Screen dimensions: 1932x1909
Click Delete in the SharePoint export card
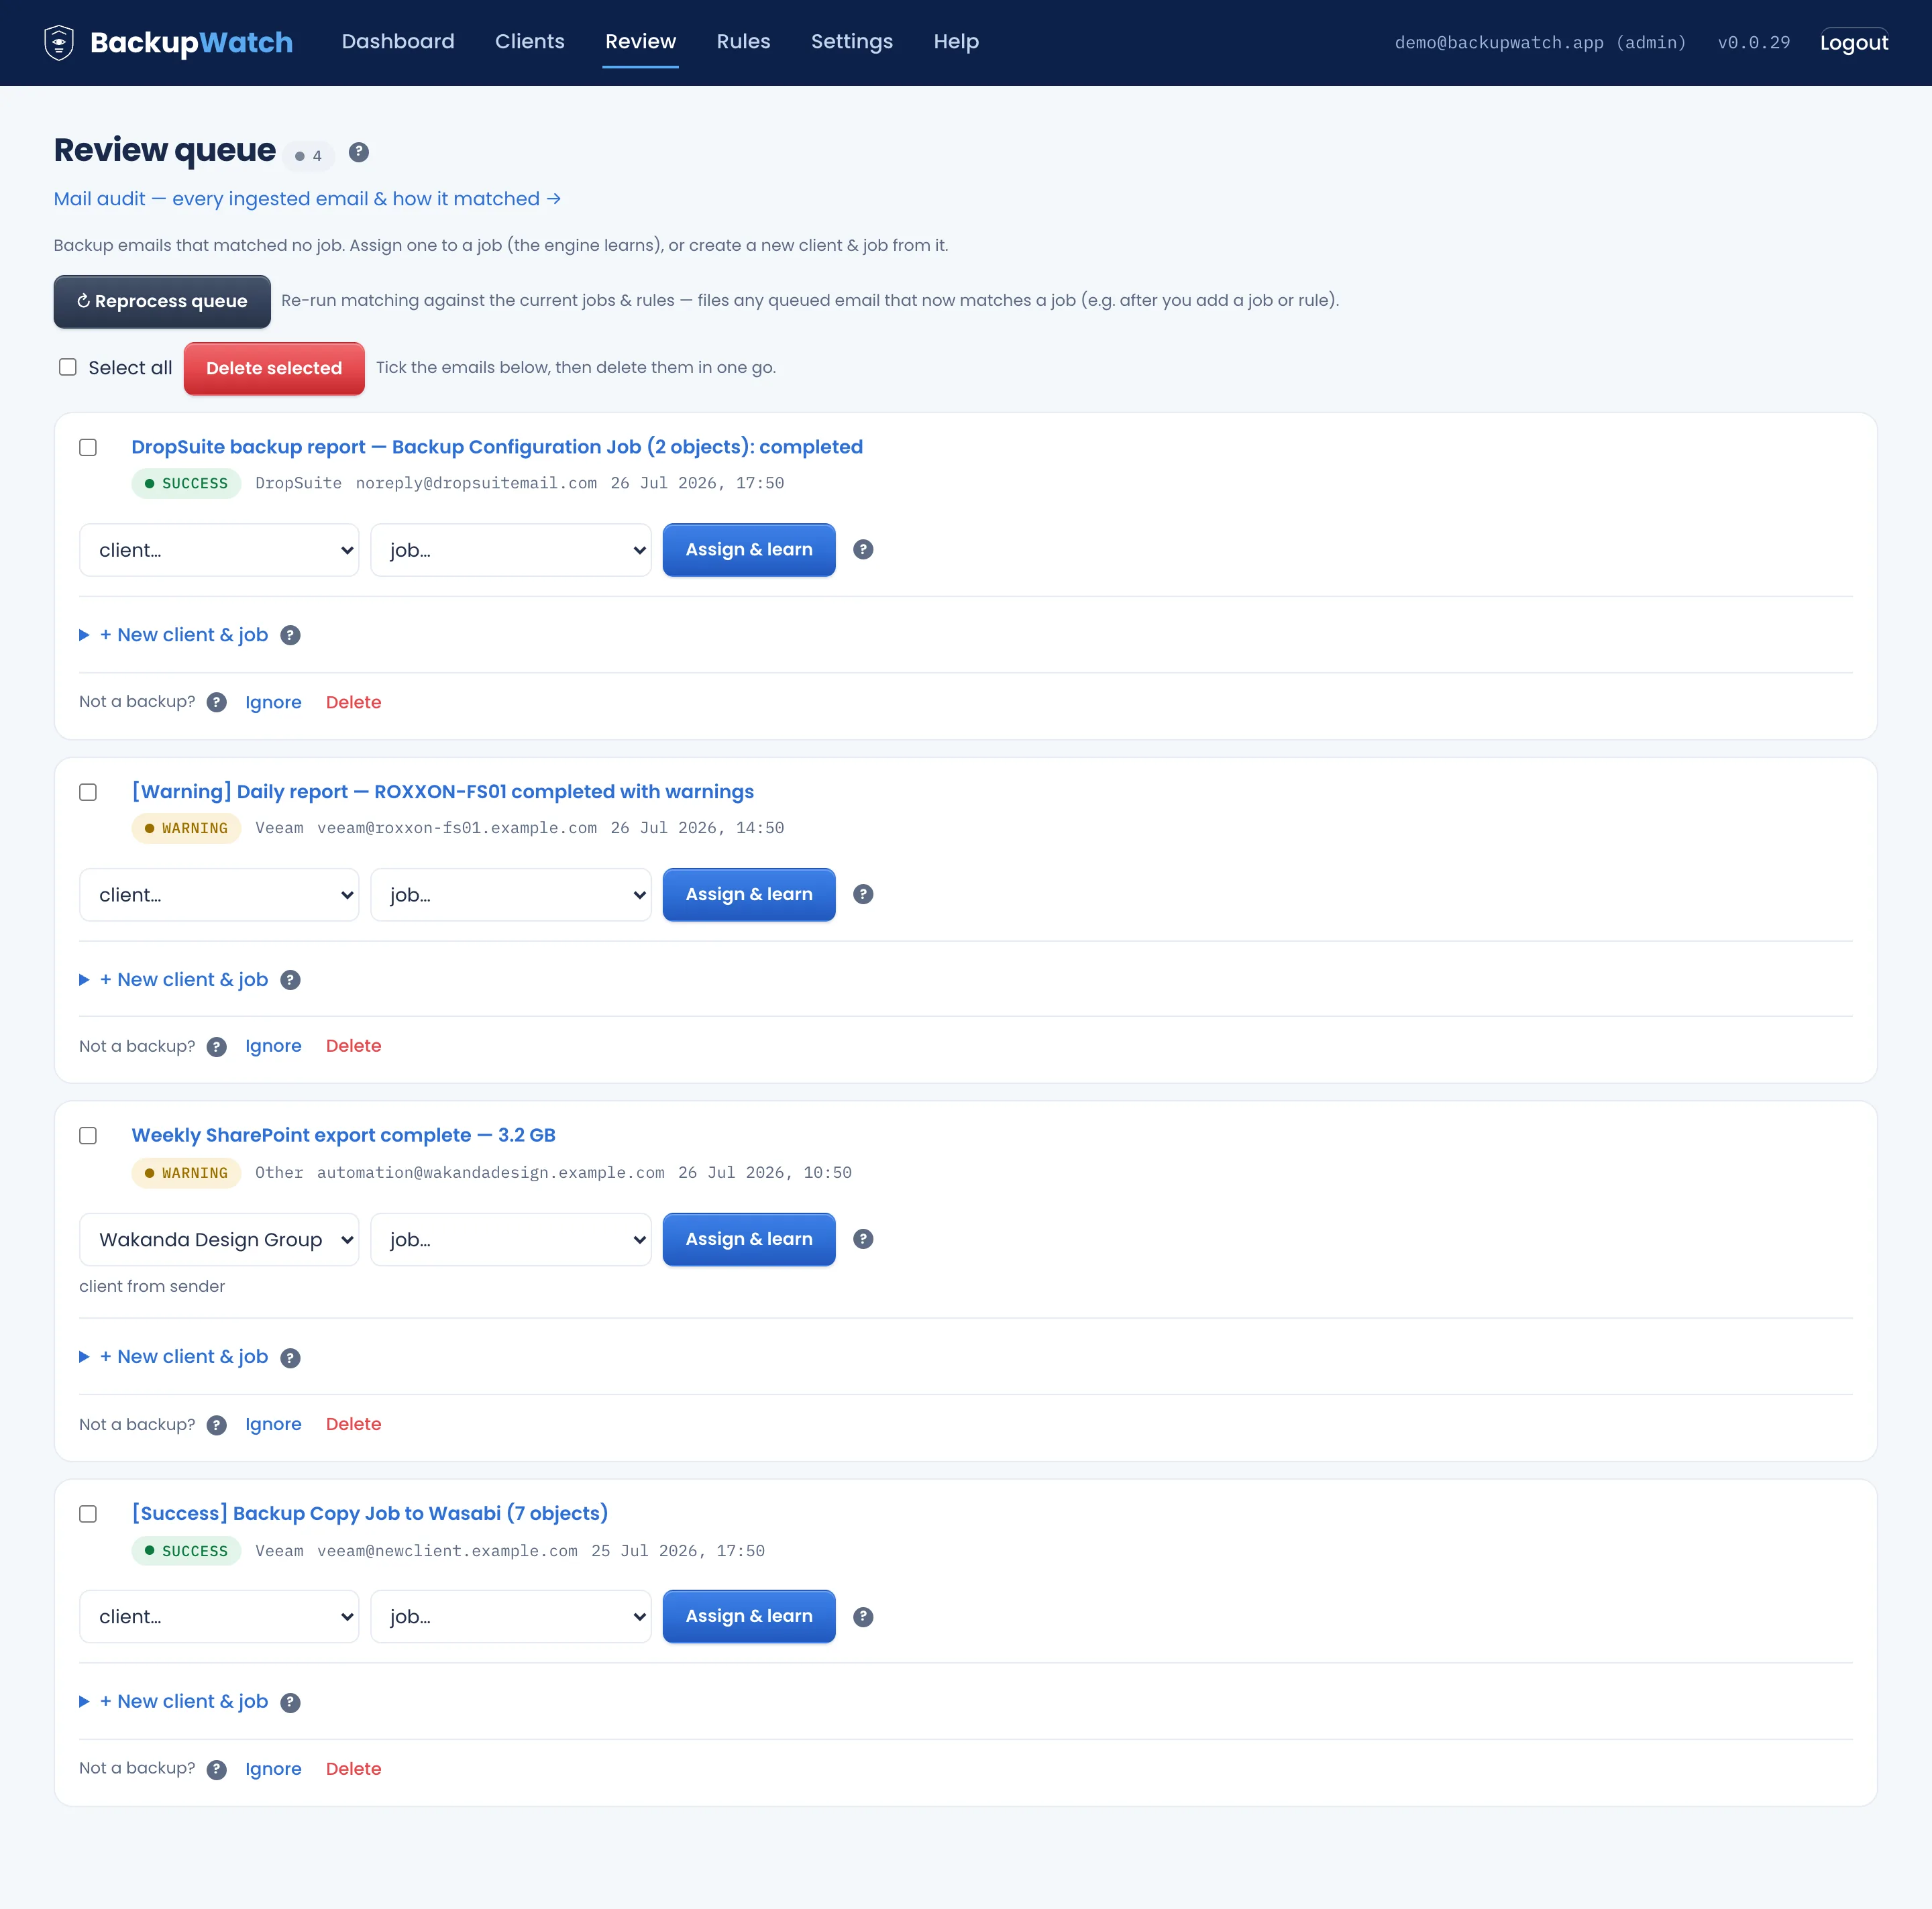point(353,1424)
